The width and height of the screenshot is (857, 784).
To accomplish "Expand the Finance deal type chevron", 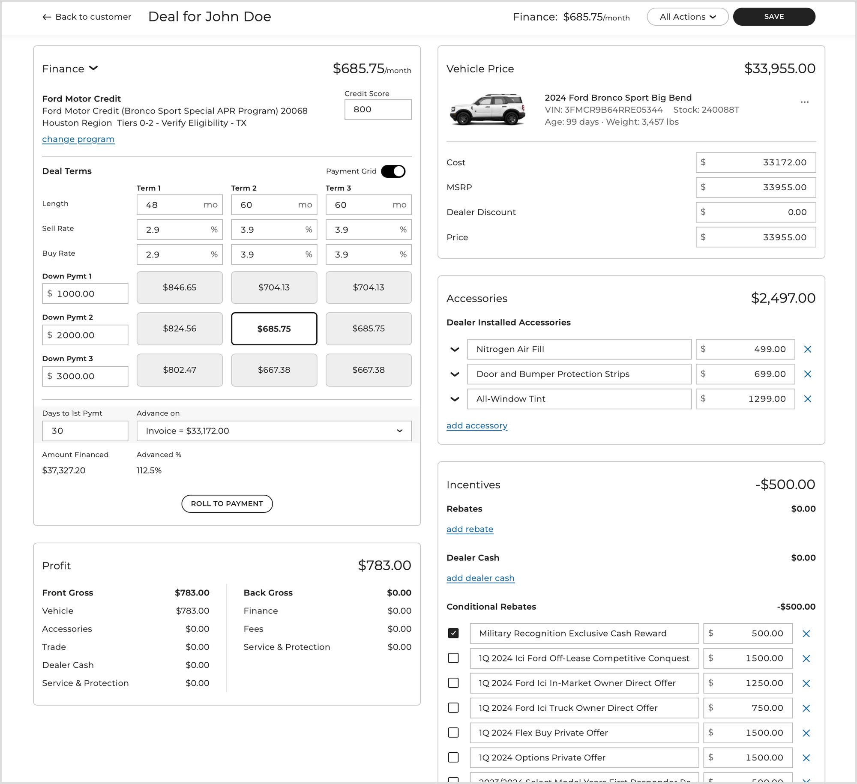I will pos(93,69).
